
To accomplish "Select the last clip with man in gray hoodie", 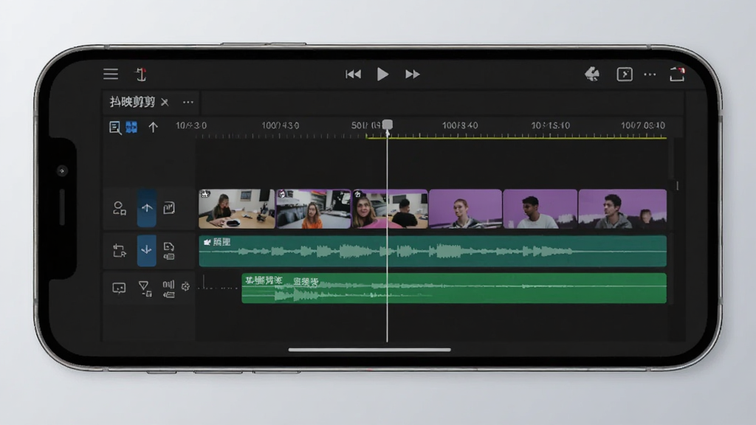I will pyautogui.click(x=622, y=209).
